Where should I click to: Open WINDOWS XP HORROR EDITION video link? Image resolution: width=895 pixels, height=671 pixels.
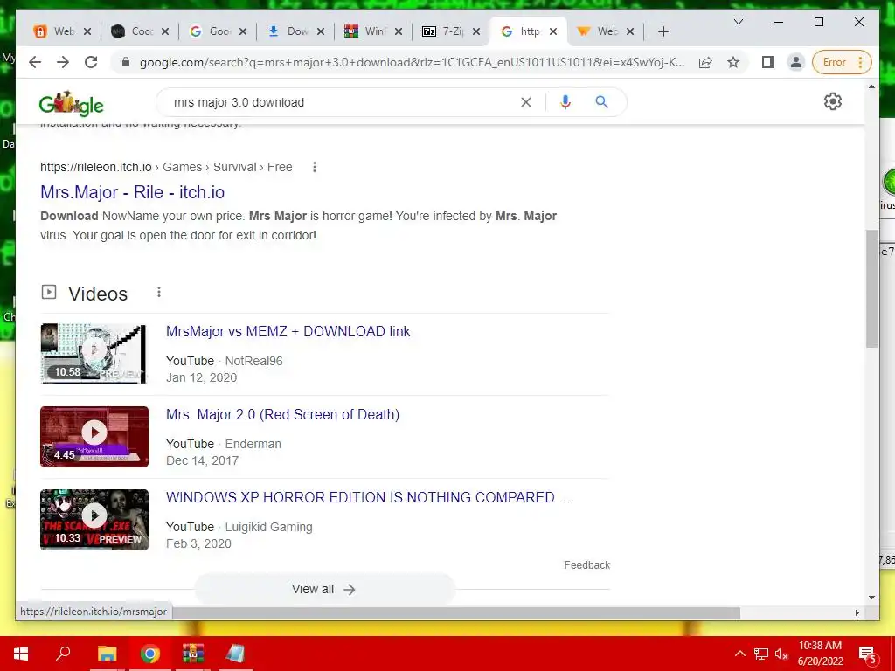(368, 497)
